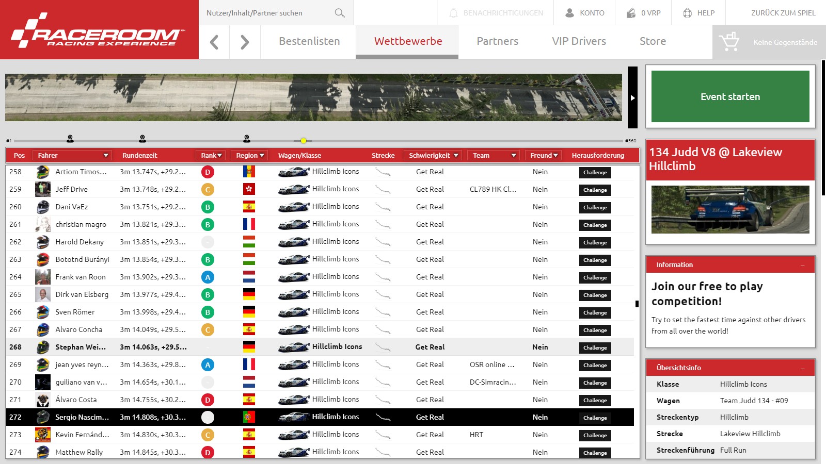Go back with left arrow
826x464 pixels.
[214, 42]
